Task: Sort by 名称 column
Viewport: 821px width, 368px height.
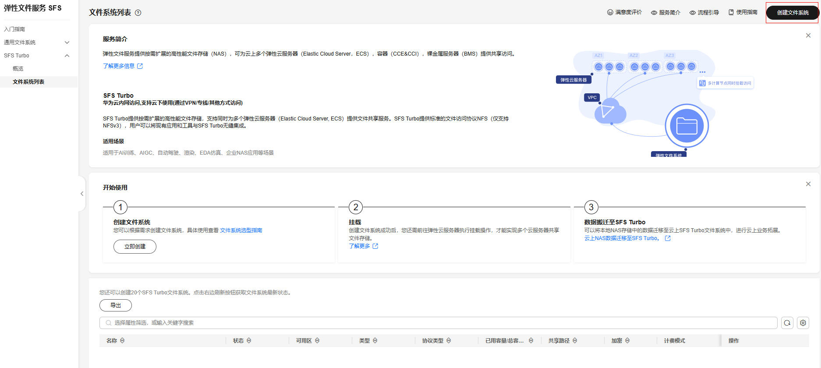Action: pyautogui.click(x=122, y=341)
